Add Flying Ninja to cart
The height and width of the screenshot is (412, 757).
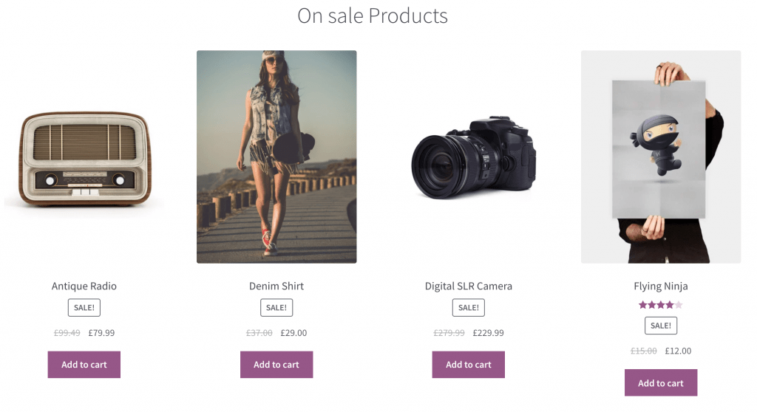tap(661, 383)
